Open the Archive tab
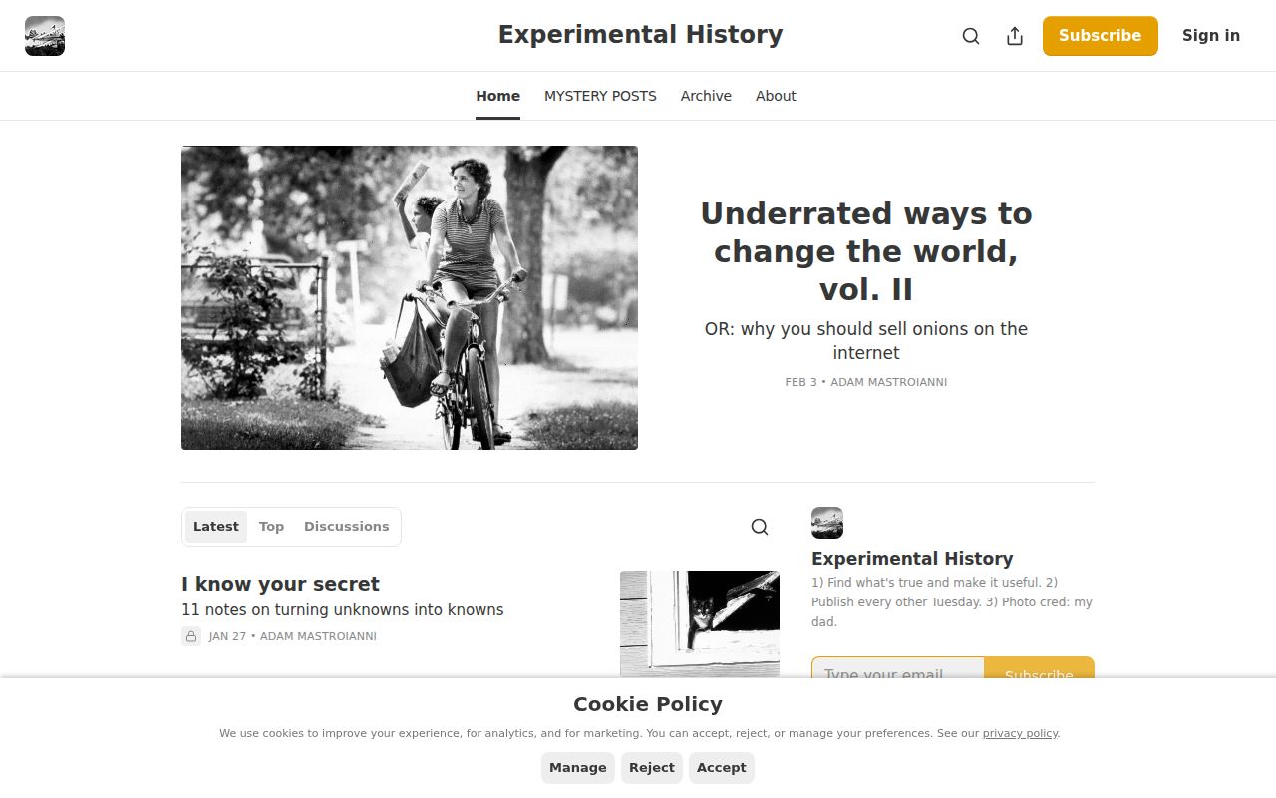The width and height of the screenshot is (1276, 798). pyautogui.click(x=706, y=95)
